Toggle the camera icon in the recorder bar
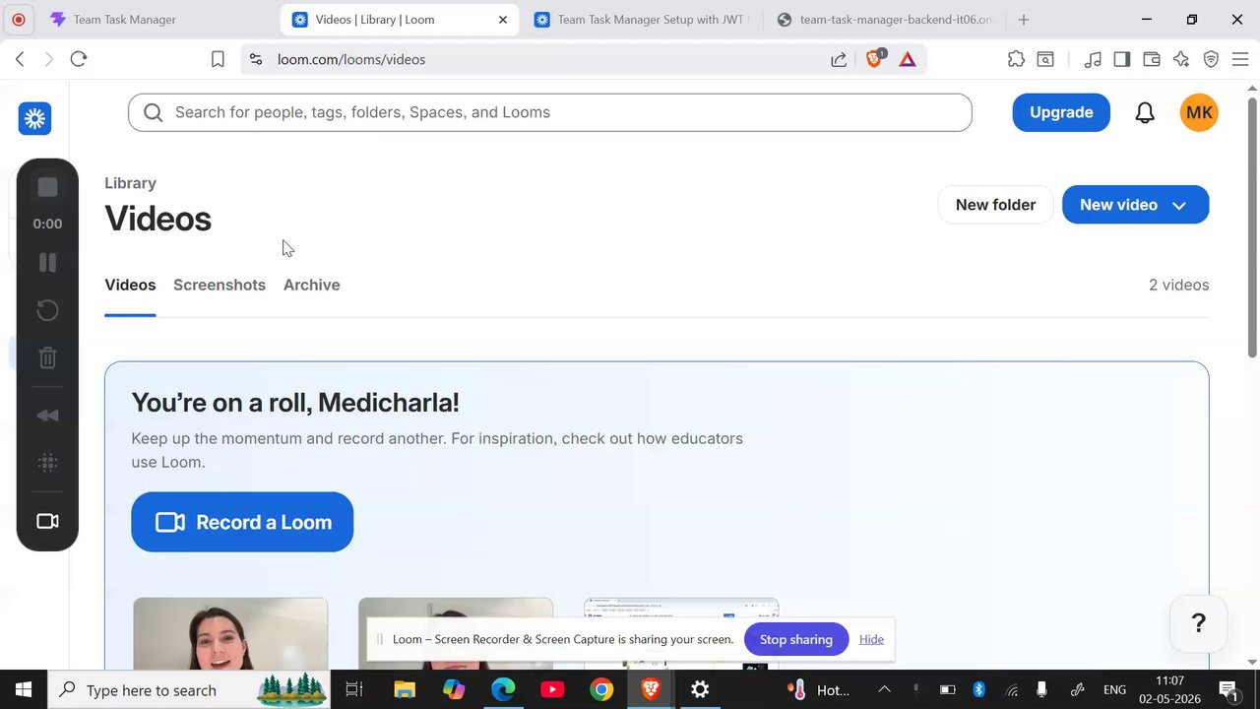 coord(47,521)
